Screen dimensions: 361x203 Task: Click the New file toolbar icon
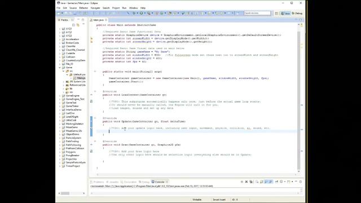tap(59, 14)
